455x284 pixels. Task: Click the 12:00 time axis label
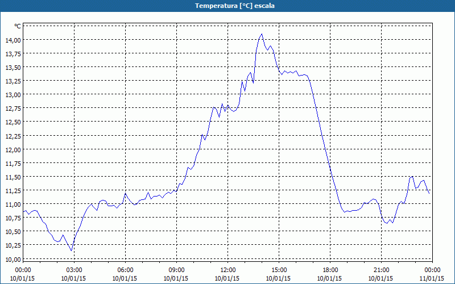point(228,270)
